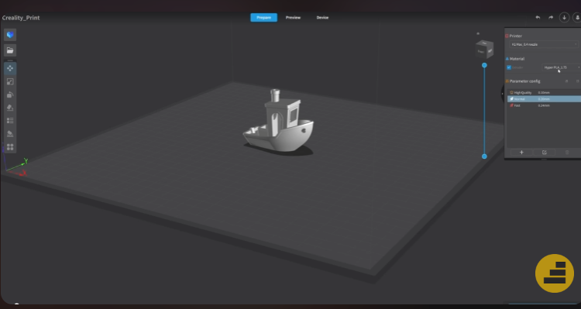Viewport: 581px width, 309px height.
Task: Click the redo arrow icon
Action: click(x=551, y=17)
